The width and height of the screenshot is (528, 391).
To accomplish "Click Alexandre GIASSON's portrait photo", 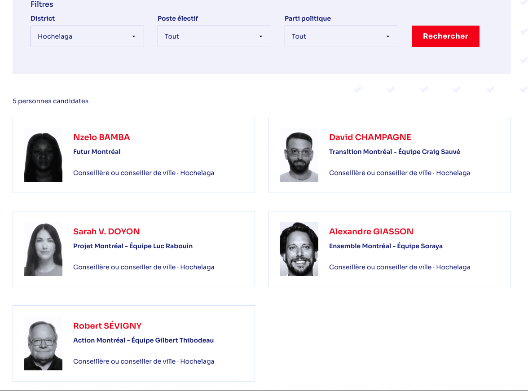I will [x=299, y=249].
